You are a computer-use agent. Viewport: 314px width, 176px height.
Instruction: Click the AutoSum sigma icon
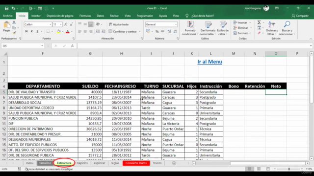click(x=259, y=22)
